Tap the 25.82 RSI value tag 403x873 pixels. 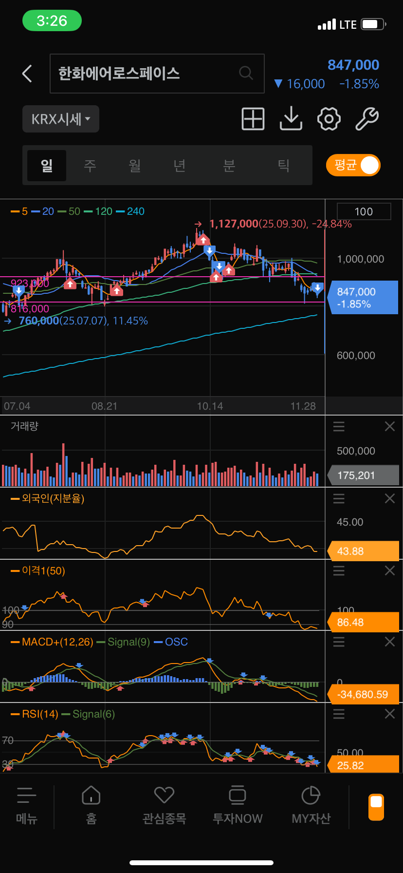(x=363, y=765)
